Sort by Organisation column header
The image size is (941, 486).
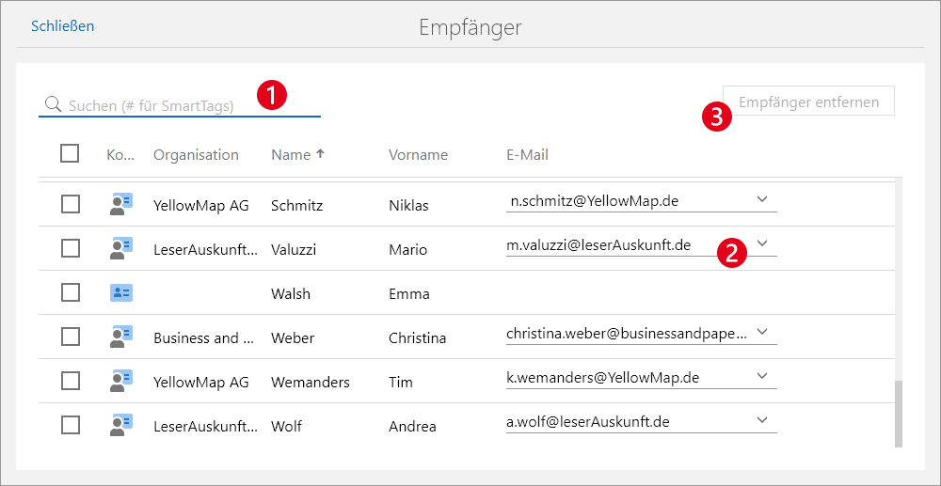click(x=196, y=155)
